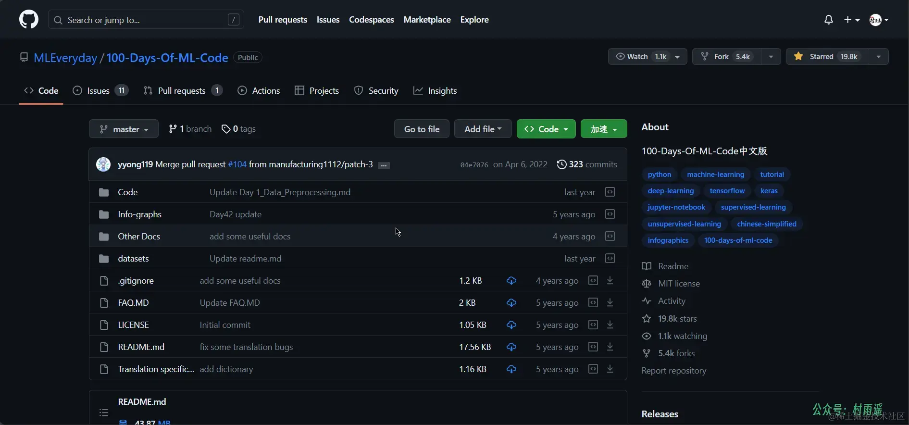This screenshot has height=425, width=909.
Task: Open the 0 tags link
Action: point(238,129)
